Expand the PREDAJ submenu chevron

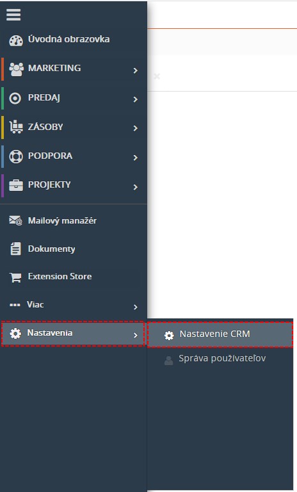pos(136,99)
